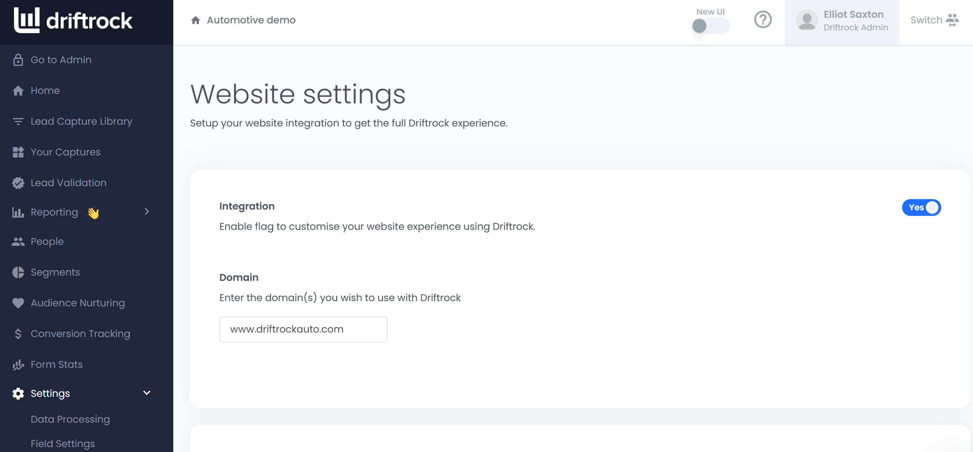Screen dimensions: 973x452
Task: Open the Elliot Saxton user profile menu
Action: (x=842, y=21)
